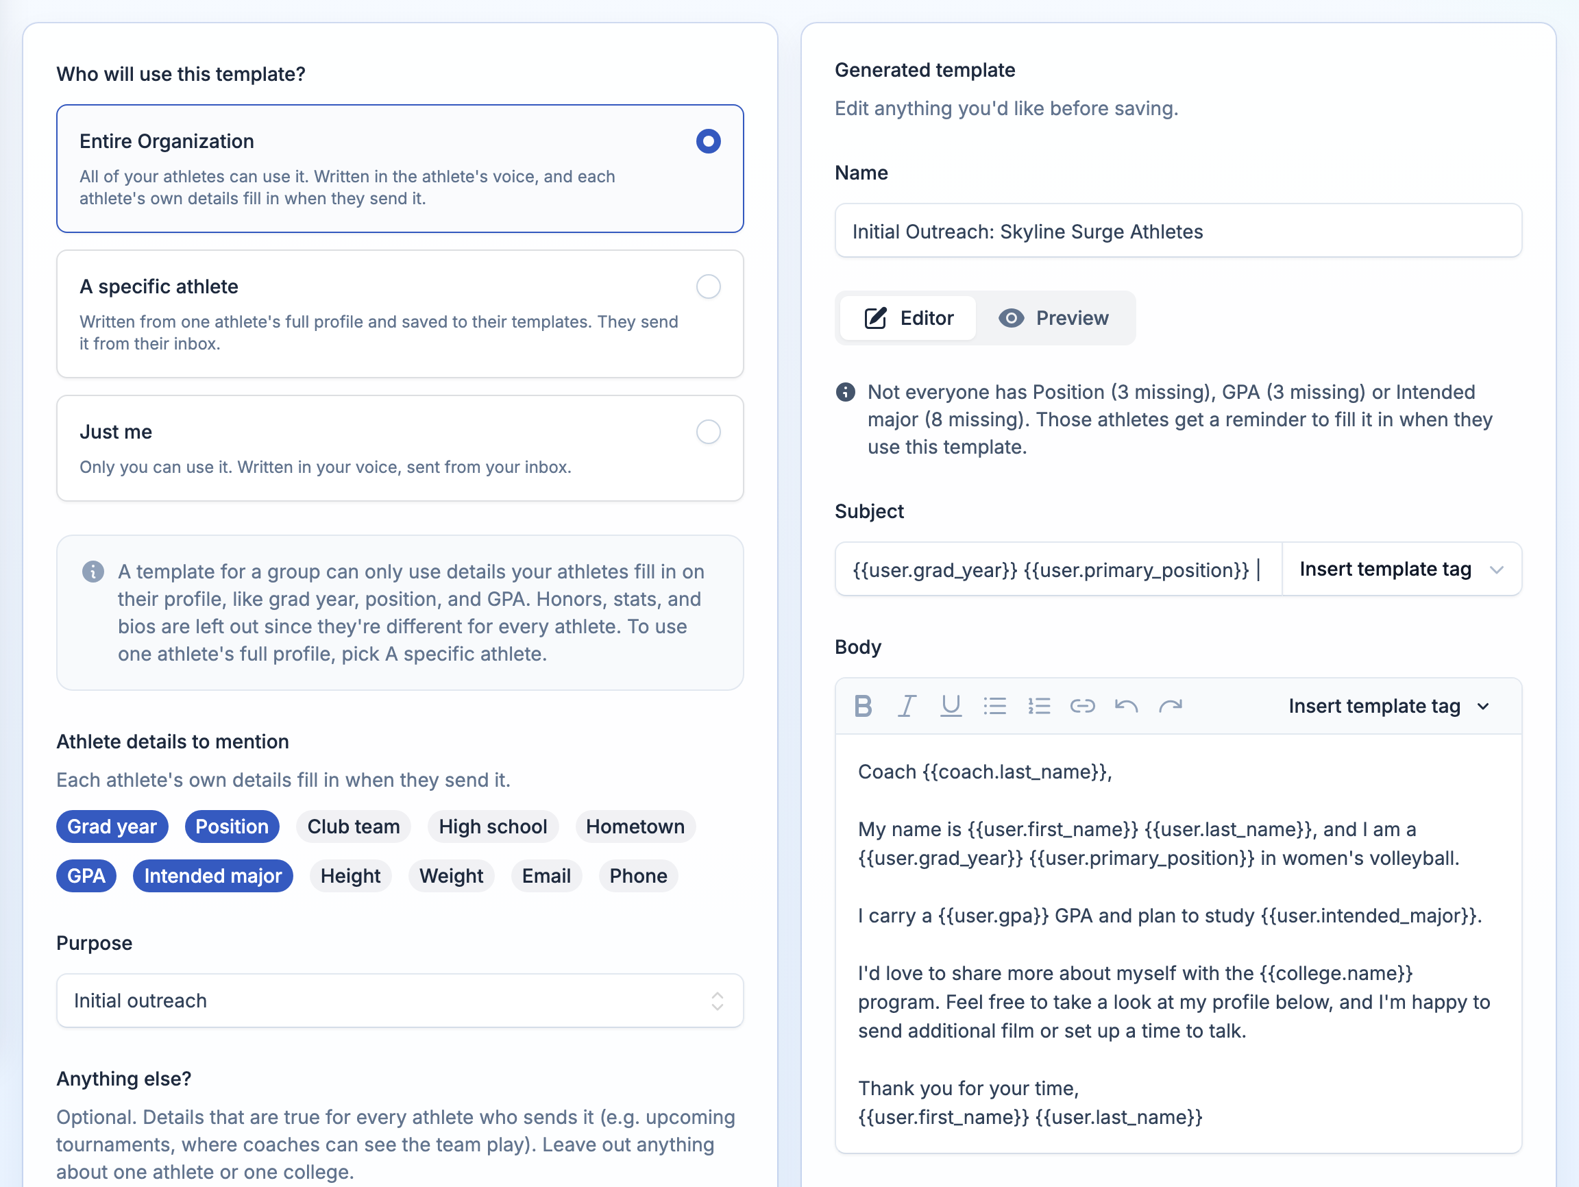Add Phone to athlete details
Screen dimensions: 1579x1187
(x=638, y=876)
